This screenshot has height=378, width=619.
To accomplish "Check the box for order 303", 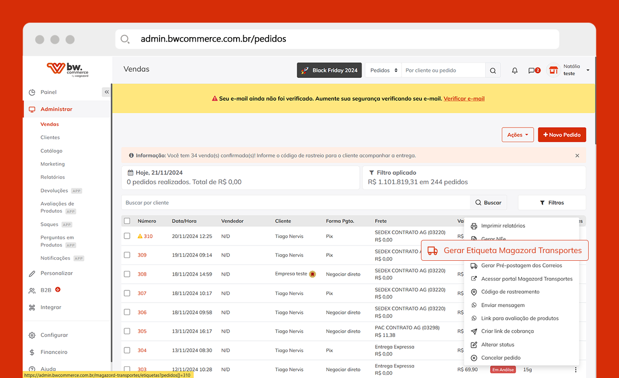I will point(127,369).
